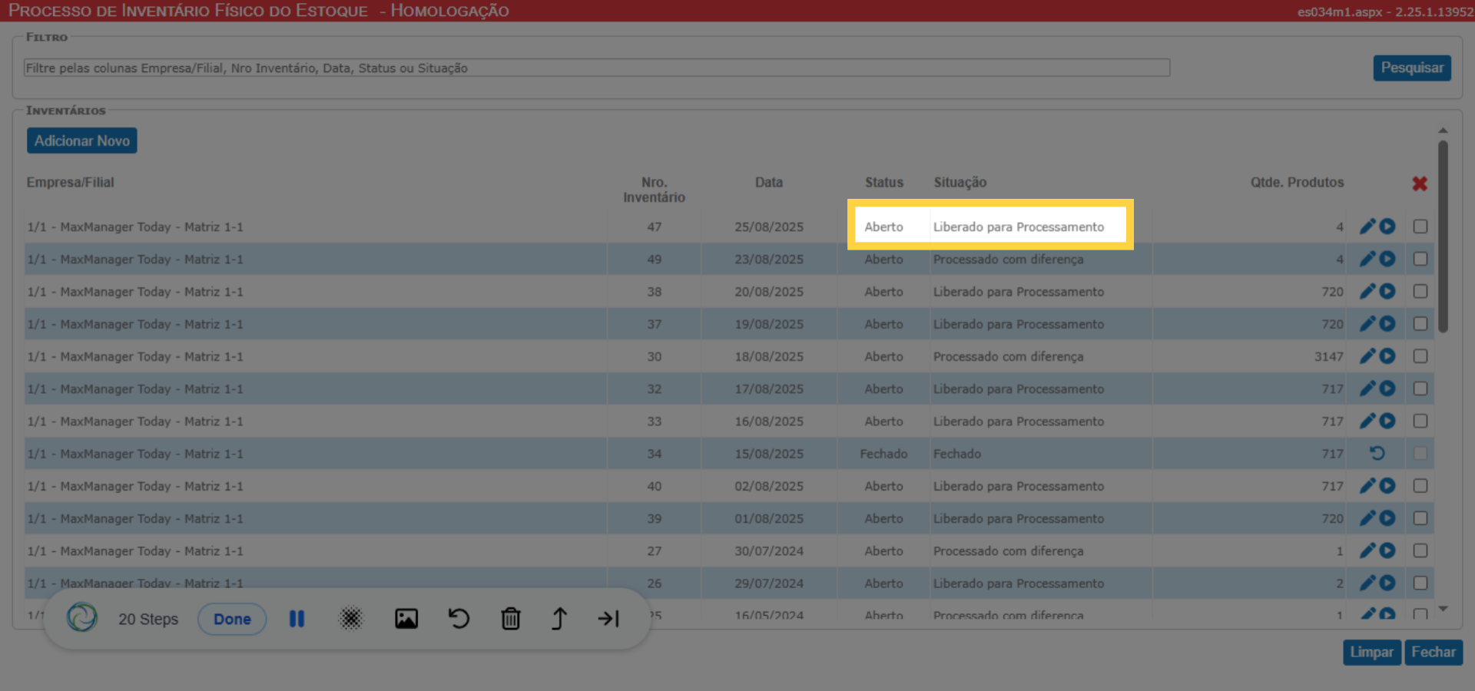Click the Limpar button
1475x691 pixels.
coord(1372,652)
